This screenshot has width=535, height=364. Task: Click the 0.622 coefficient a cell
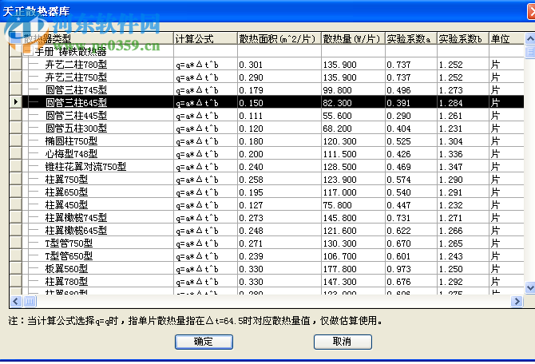coord(411,231)
